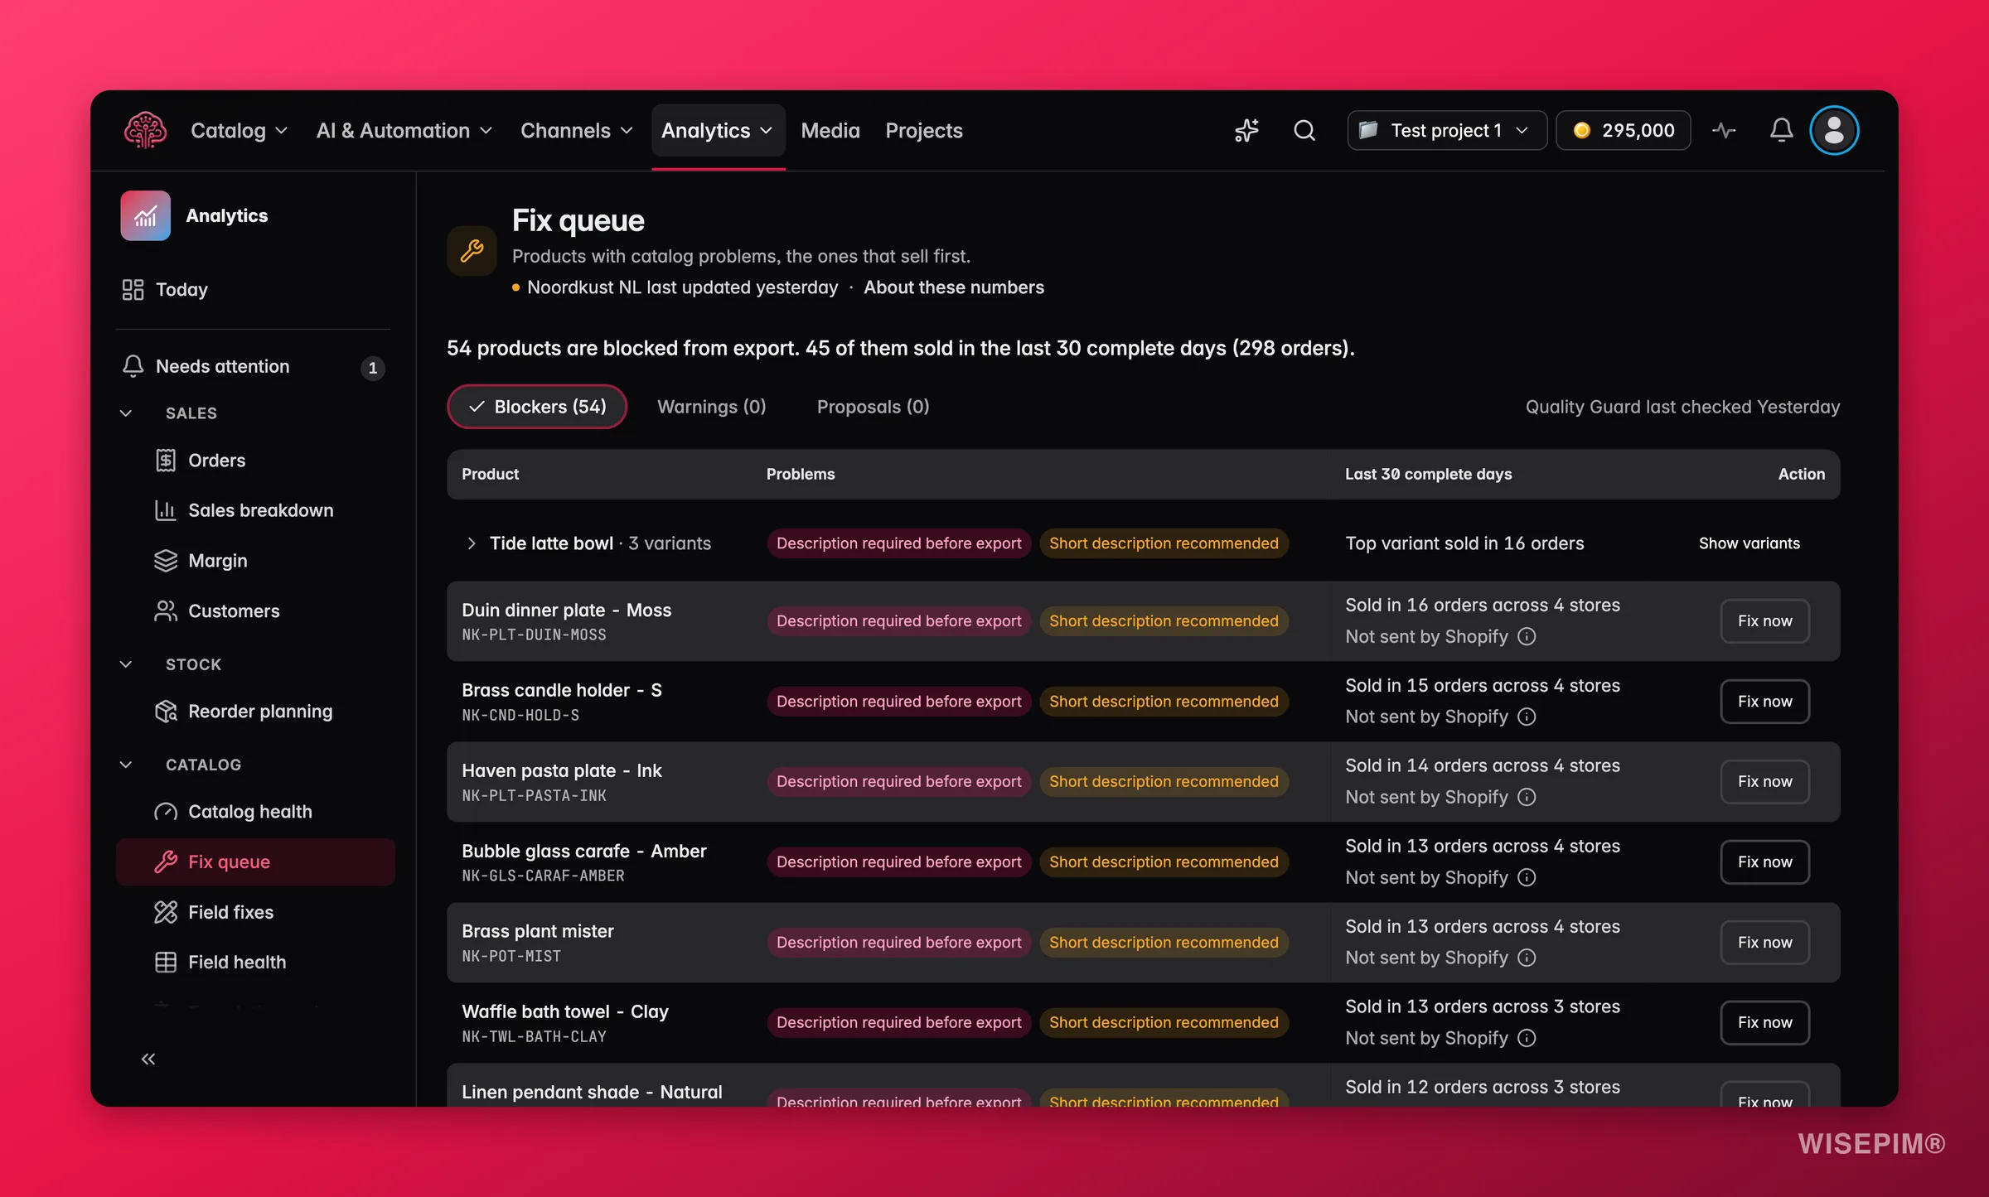This screenshot has height=1197, width=1989.
Task: Open the About these numbers link
Action: 954,287
